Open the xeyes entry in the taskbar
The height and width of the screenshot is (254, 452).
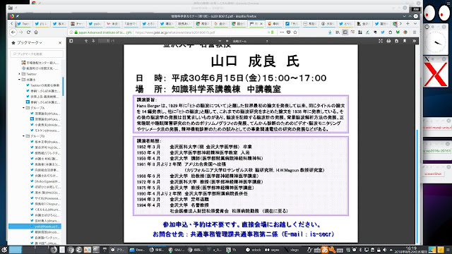(x=273, y=250)
